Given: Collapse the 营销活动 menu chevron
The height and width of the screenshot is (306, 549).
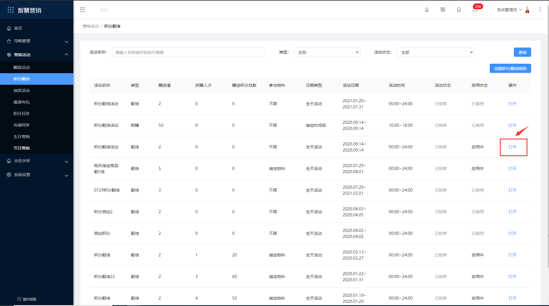Looking at the screenshot, I should point(66,54).
